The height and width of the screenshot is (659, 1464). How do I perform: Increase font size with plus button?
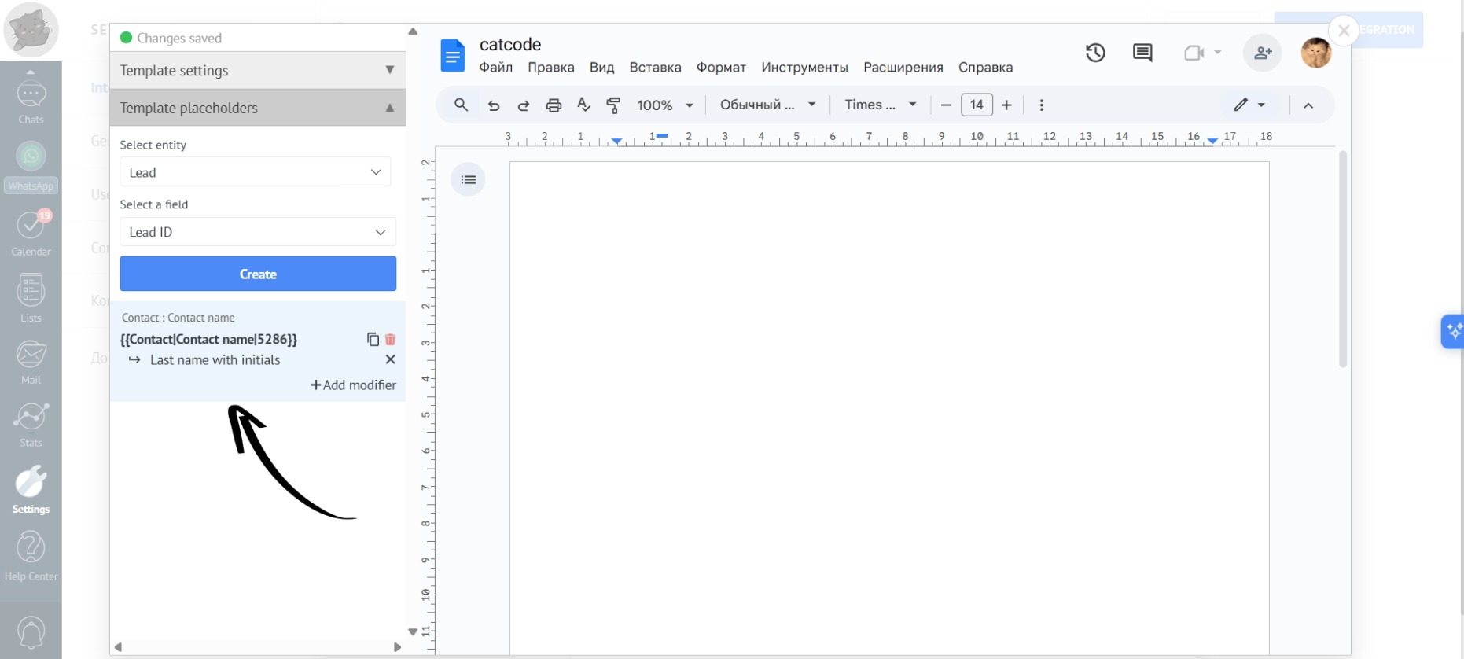pos(1006,105)
